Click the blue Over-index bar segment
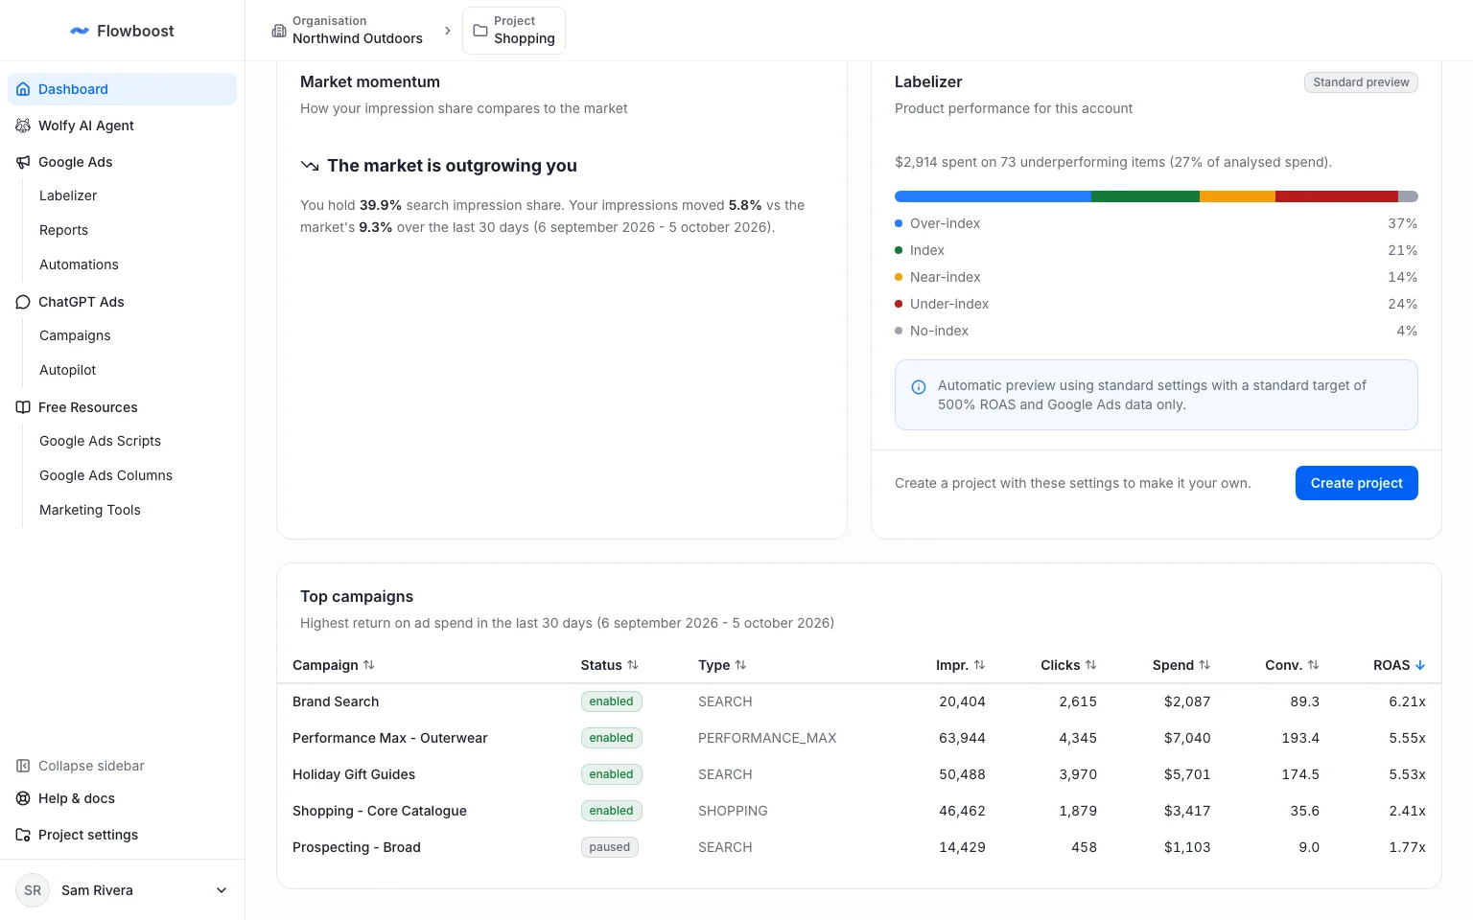The image size is (1473, 920). click(x=993, y=196)
